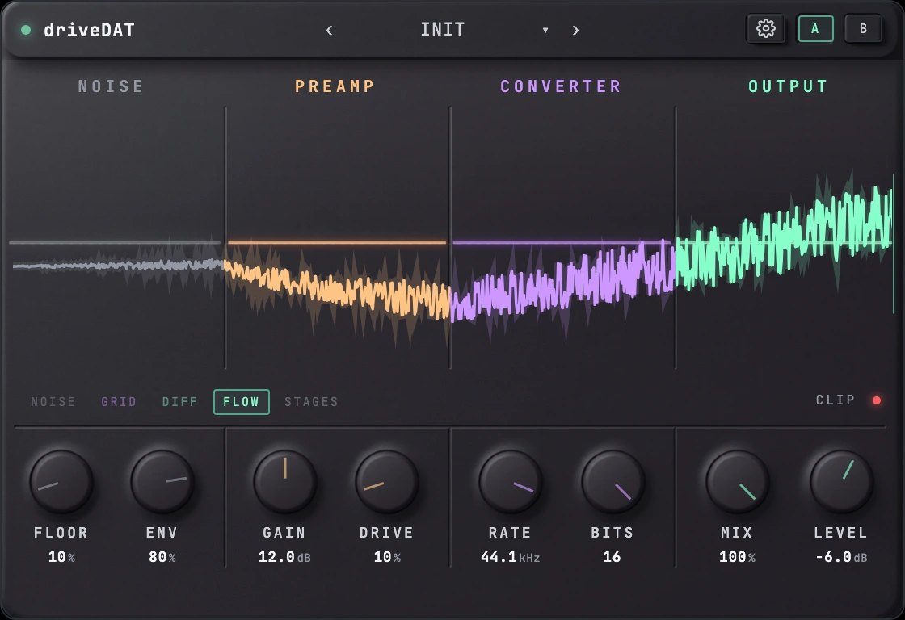Click the GAIN knob
This screenshot has height=620, width=905.
[285, 481]
